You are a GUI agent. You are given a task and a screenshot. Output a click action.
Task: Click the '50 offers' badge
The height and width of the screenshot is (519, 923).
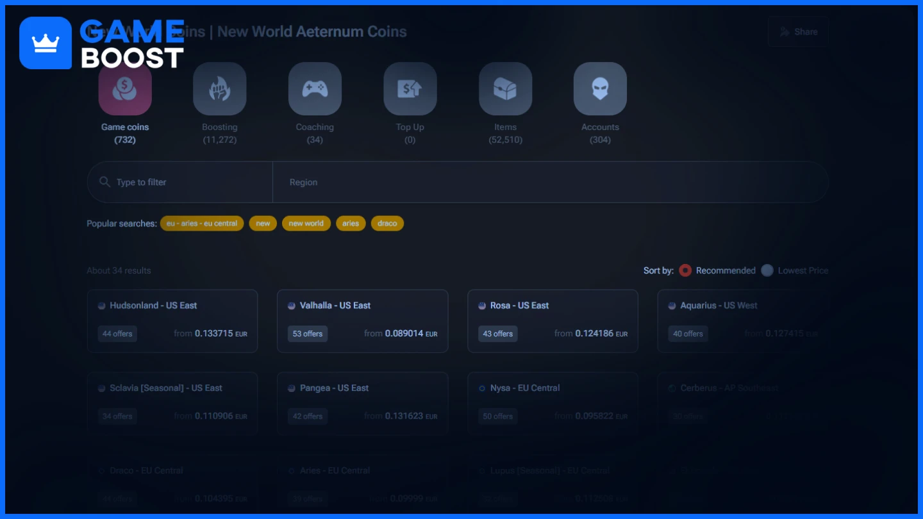pos(498,416)
